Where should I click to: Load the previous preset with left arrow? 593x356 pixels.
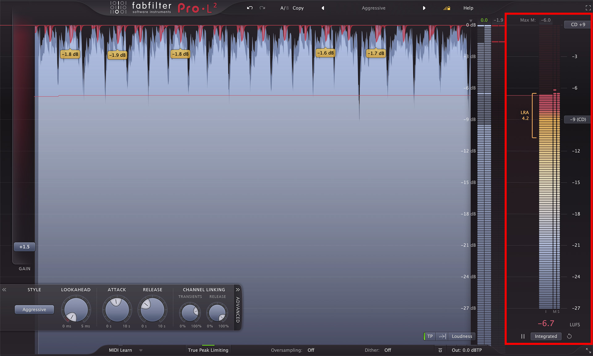[x=323, y=8]
